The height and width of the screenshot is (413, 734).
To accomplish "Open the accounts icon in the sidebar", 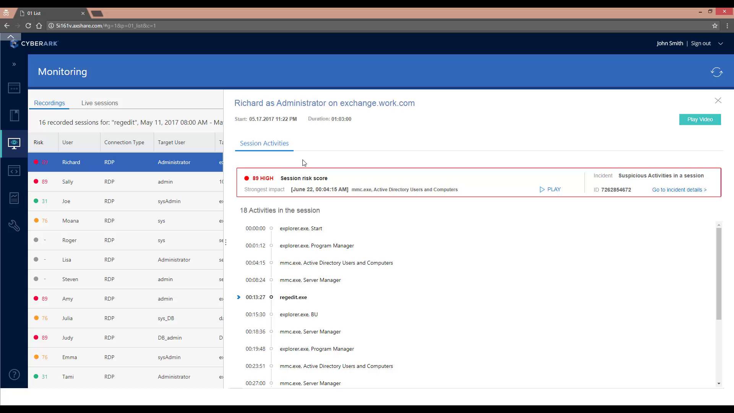I will coord(14,88).
